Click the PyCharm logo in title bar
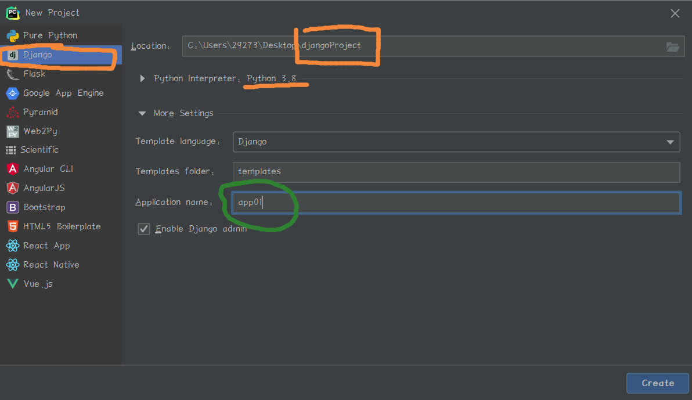Viewport: 692px width, 400px height. coord(12,13)
